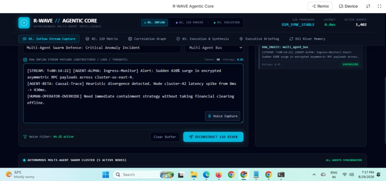Open the 01. Inflow Stream Capture tab
This screenshot has width=386, height=181.
49,39
